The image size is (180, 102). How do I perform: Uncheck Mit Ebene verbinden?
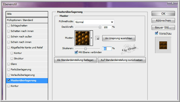click(x=76, y=52)
